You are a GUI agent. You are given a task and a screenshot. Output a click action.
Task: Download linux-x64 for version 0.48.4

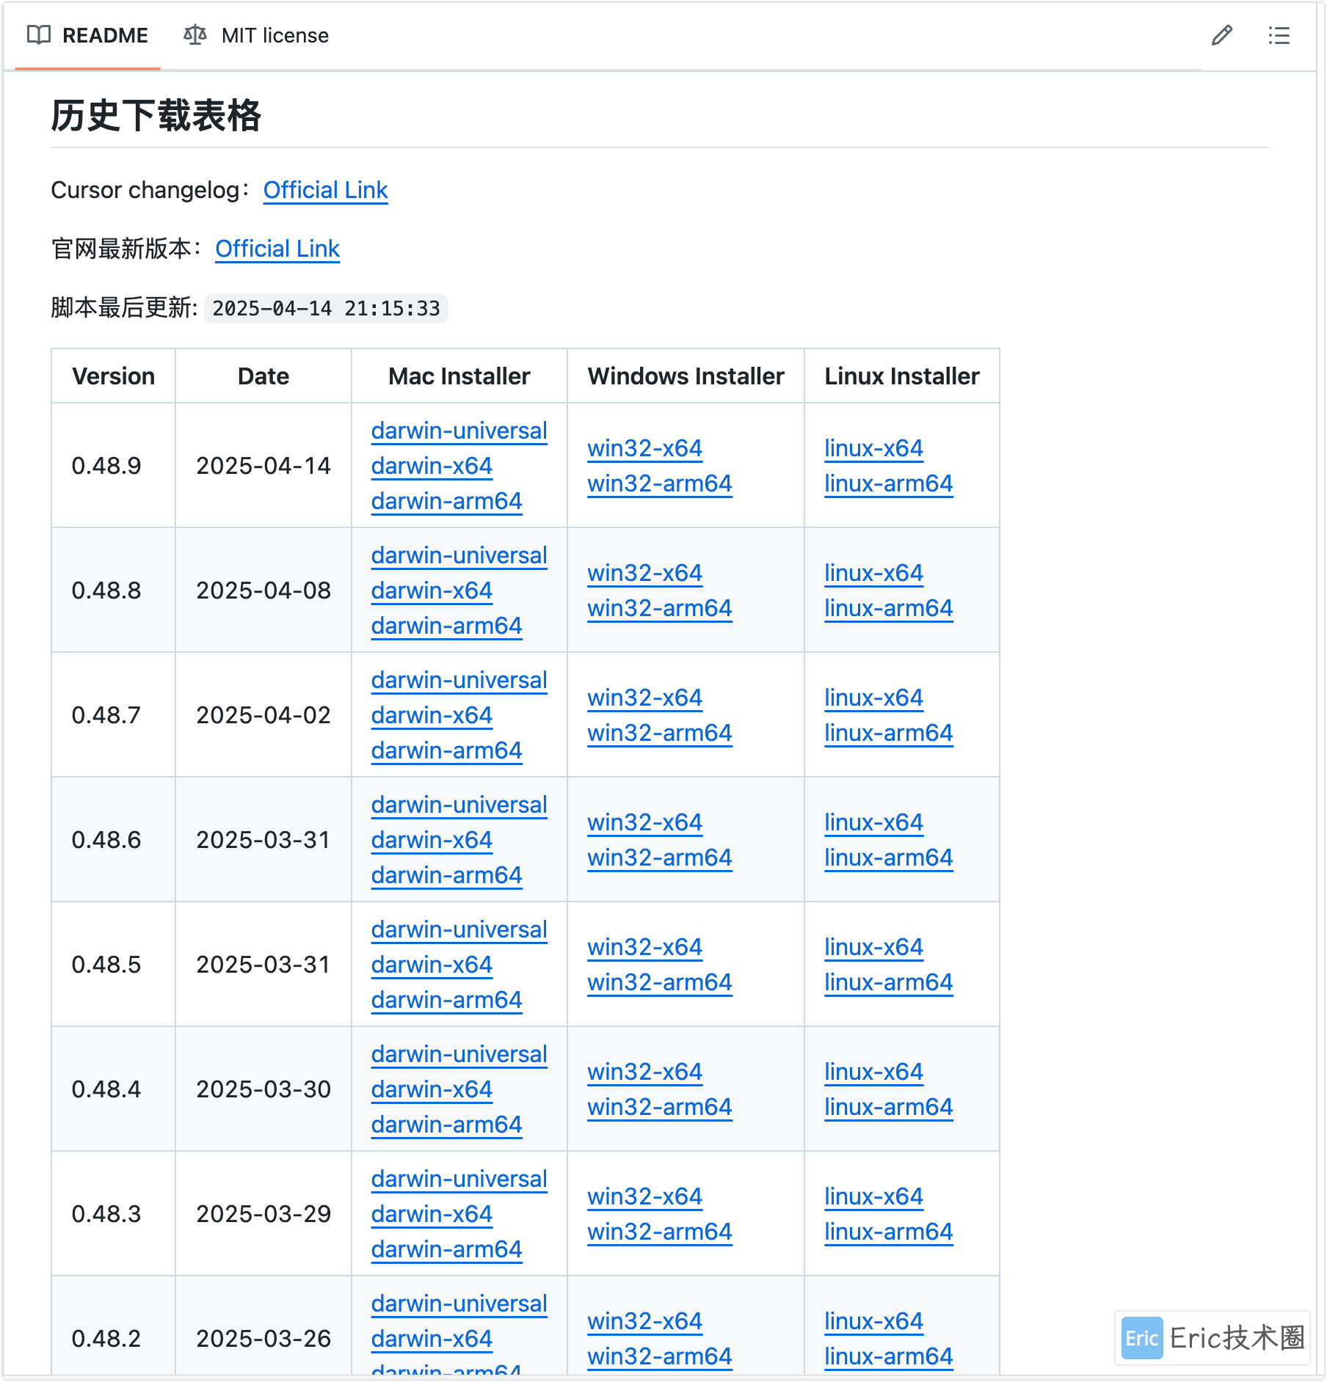click(873, 1072)
